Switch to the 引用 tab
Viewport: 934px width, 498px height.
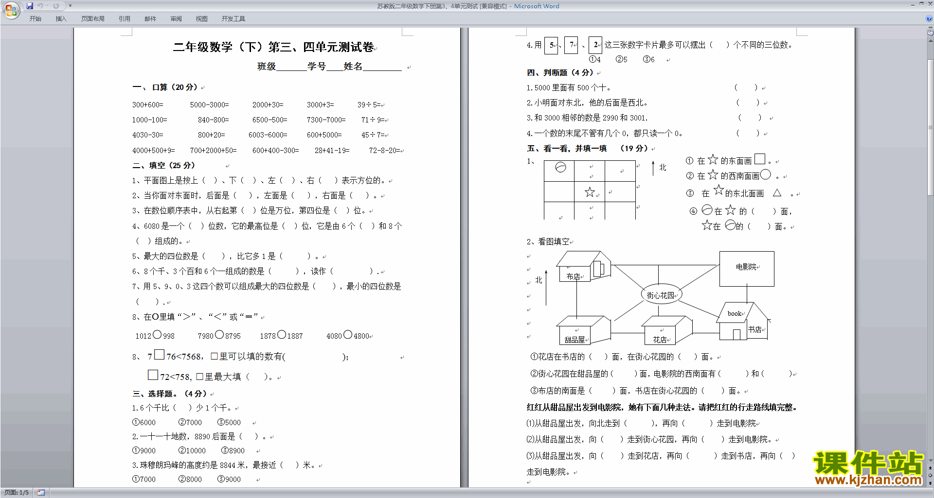(124, 18)
